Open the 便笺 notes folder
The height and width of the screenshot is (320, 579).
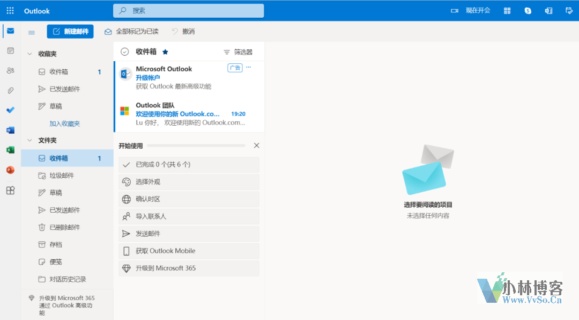click(67, 262)
